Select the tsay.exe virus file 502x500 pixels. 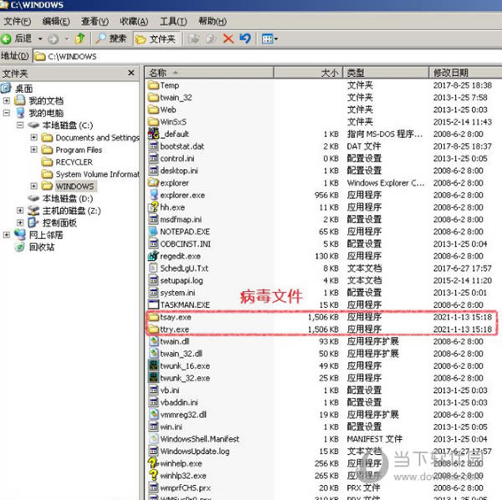click(x=176, y=317)
